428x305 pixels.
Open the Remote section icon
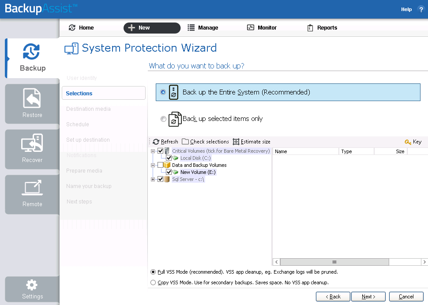[32, 188]
